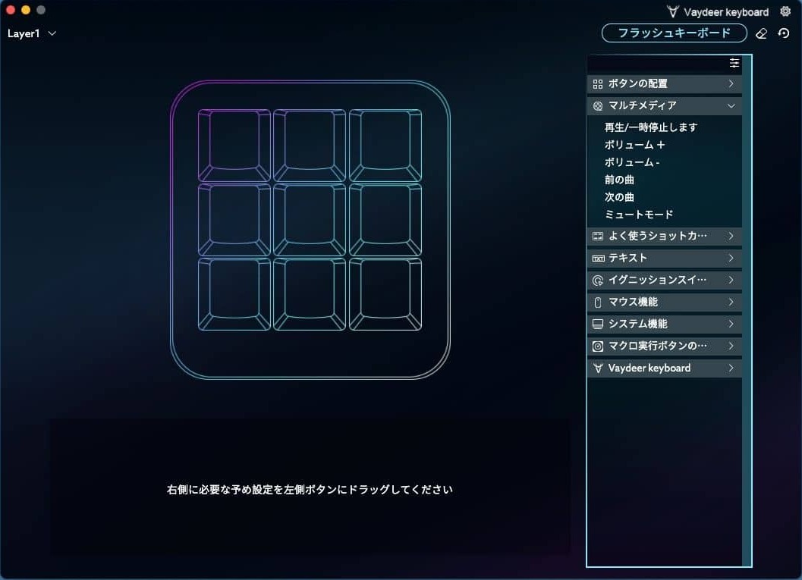Select the center key of the grid
Viewport: 802px width, 580px height.
pyautogui.click(x=310, y=220)
